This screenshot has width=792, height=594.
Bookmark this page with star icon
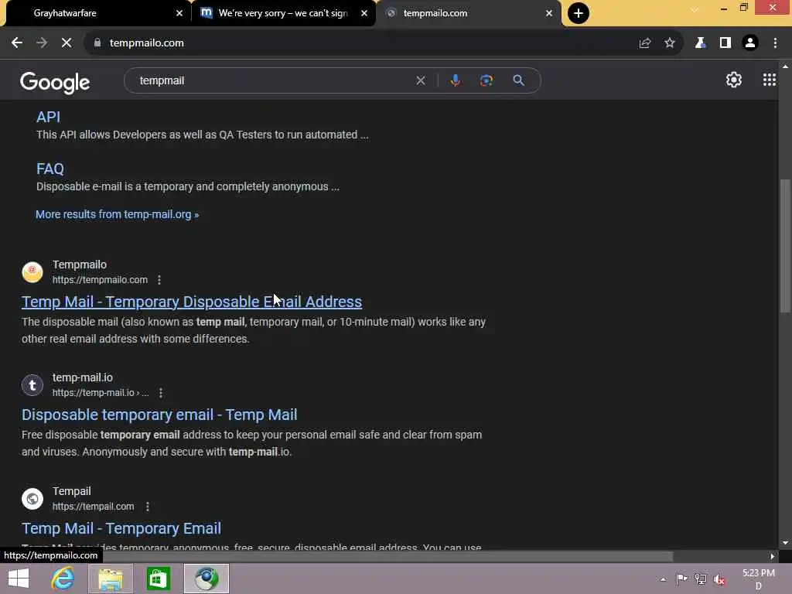(x=670, y=43)
